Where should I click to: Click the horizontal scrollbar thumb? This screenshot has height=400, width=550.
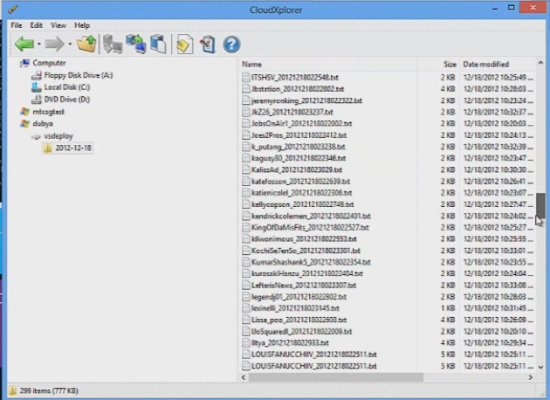pos(336,377)
